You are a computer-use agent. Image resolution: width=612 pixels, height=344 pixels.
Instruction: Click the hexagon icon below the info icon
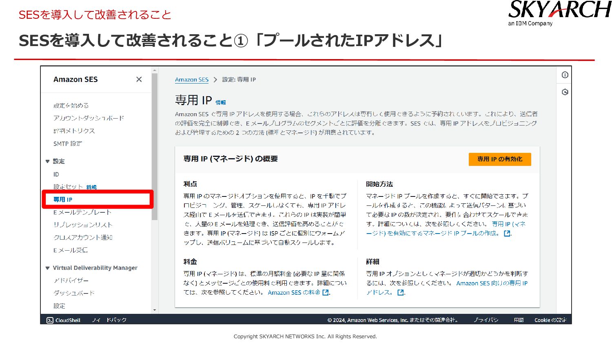point(565,92)
